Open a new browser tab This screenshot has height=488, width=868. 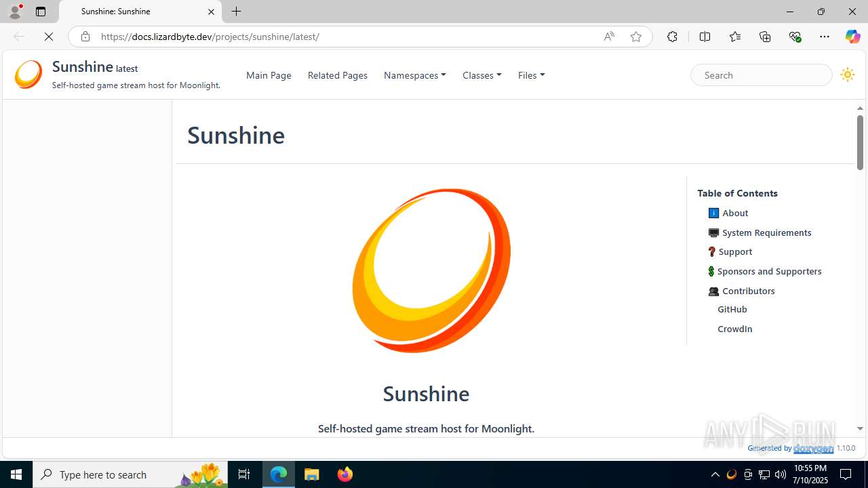pos(236,12)
